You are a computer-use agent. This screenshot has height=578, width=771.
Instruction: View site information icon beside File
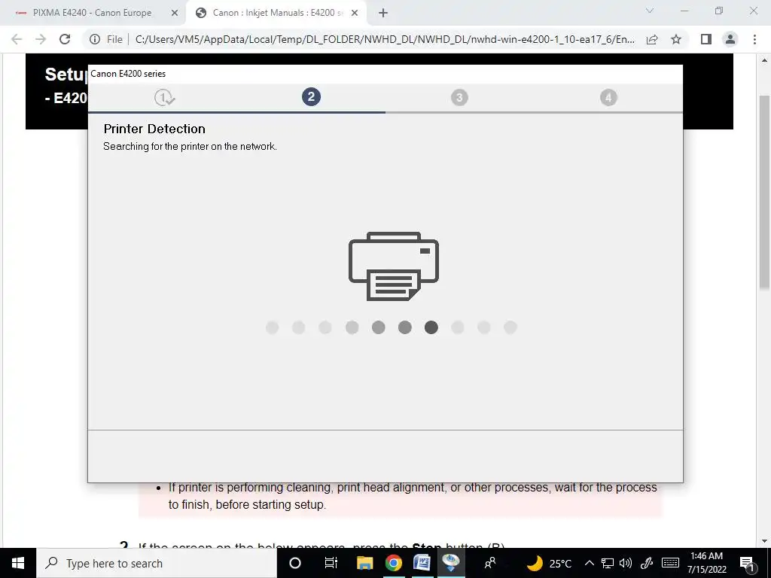point(95,39)
